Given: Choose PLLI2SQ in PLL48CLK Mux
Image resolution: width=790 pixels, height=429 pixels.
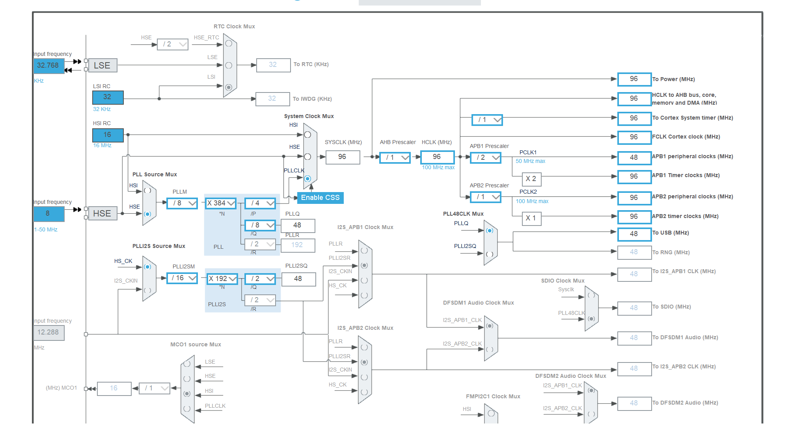Looking at the screenshot, I should click(x=490, y=254).
